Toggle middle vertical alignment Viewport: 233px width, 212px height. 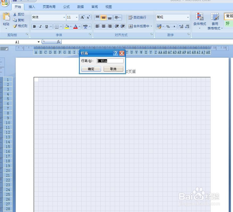click(x=104, y=17)
